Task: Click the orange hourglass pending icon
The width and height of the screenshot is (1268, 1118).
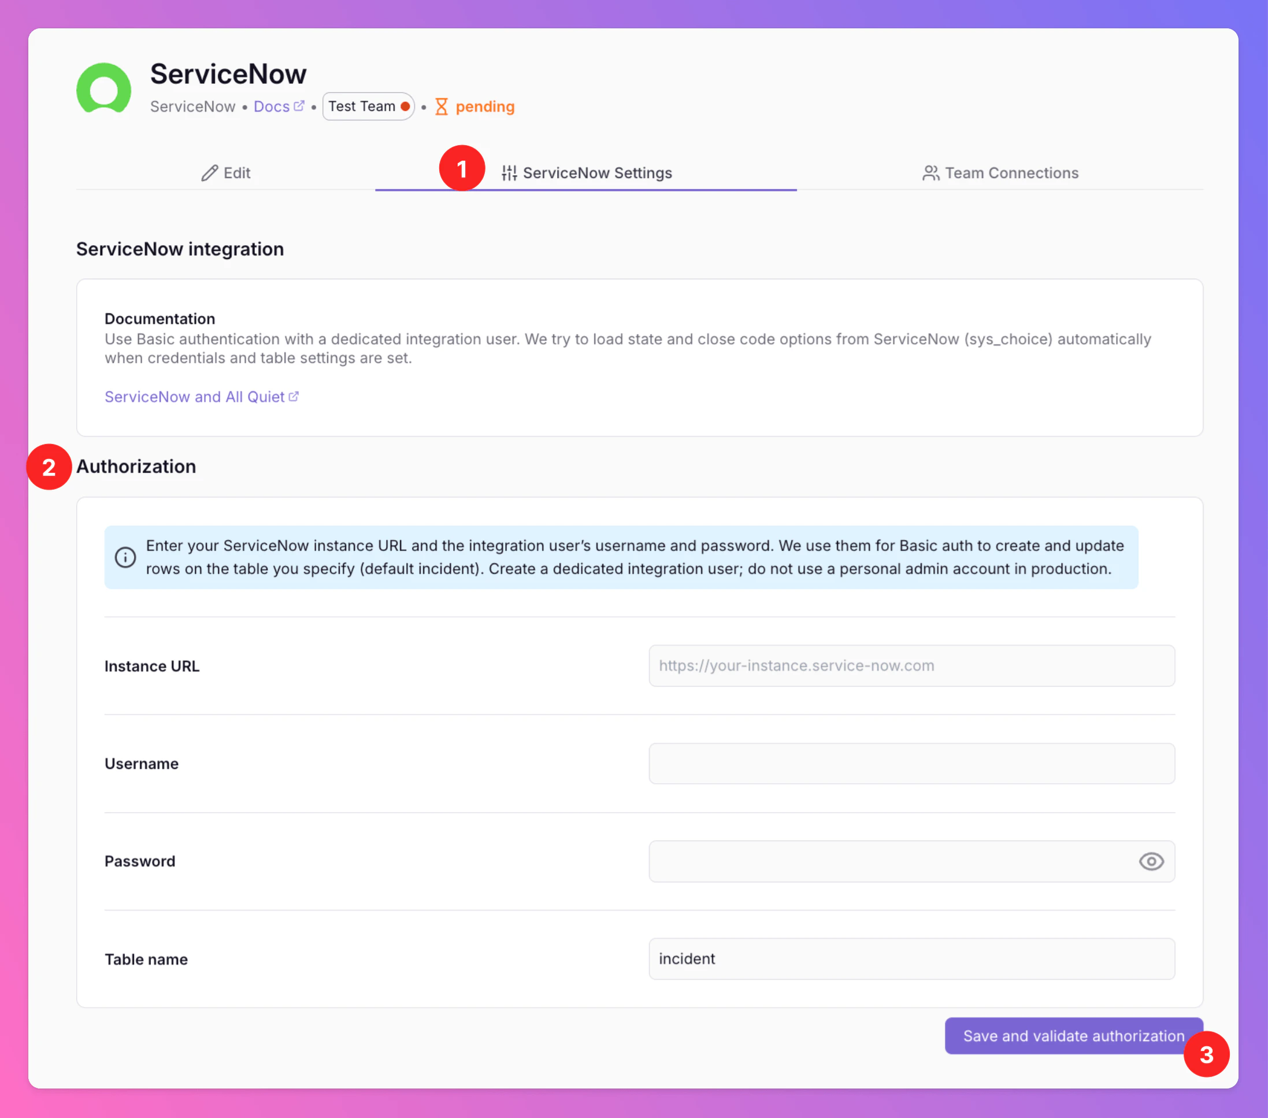Action: coord(441,106)
